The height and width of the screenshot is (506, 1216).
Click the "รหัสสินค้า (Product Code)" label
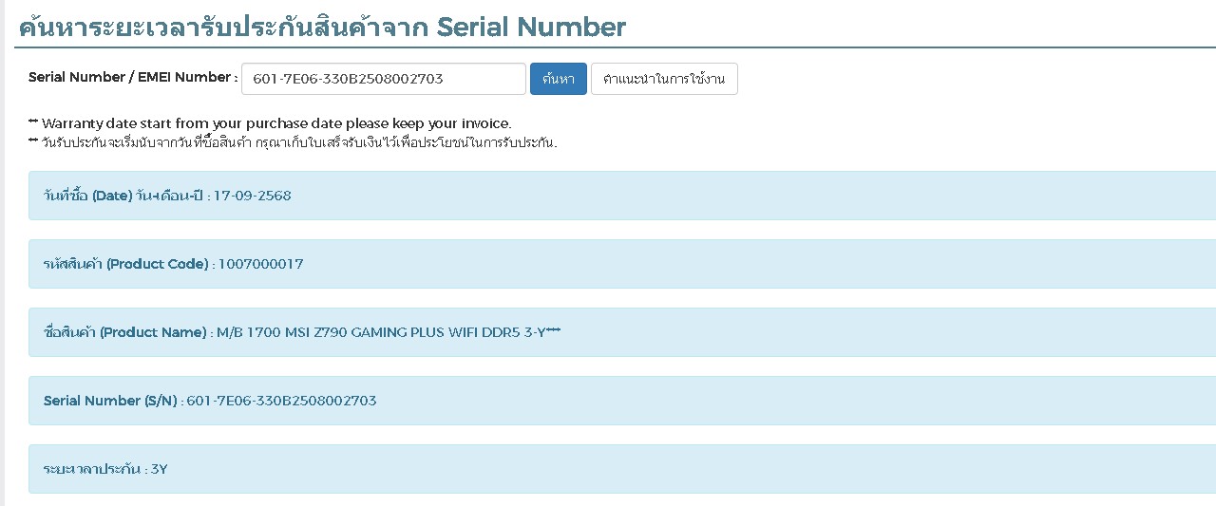coord(125,264)
